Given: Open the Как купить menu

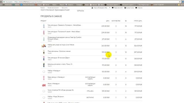Looking at the screenshot, I should [x=64, y=8].
